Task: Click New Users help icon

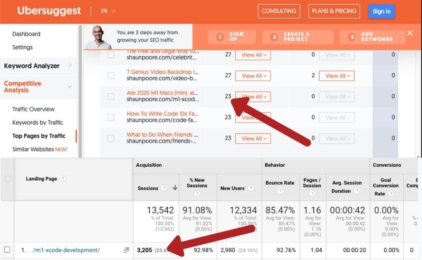Action: [x=251, y=188]
